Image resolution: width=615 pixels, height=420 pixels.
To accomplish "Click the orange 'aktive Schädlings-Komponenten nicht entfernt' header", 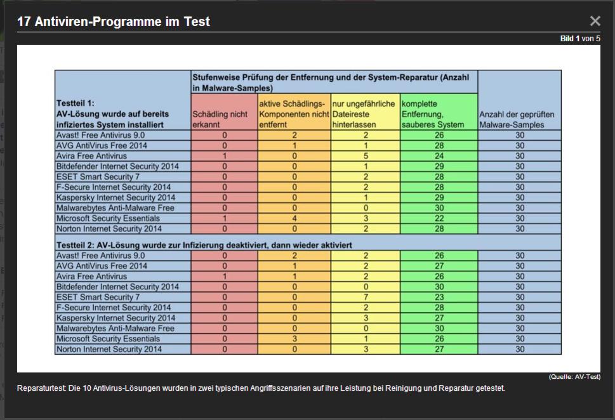I will [294, 112].
